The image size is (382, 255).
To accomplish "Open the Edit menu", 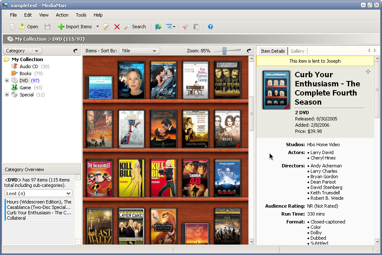I will [28, 15].
